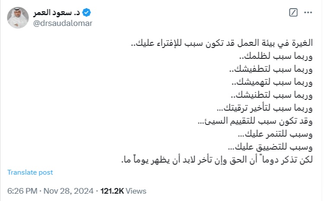Click the line وسبب للتنمر عليك
The image size is (324, 201).
click(x=275, y=134)
